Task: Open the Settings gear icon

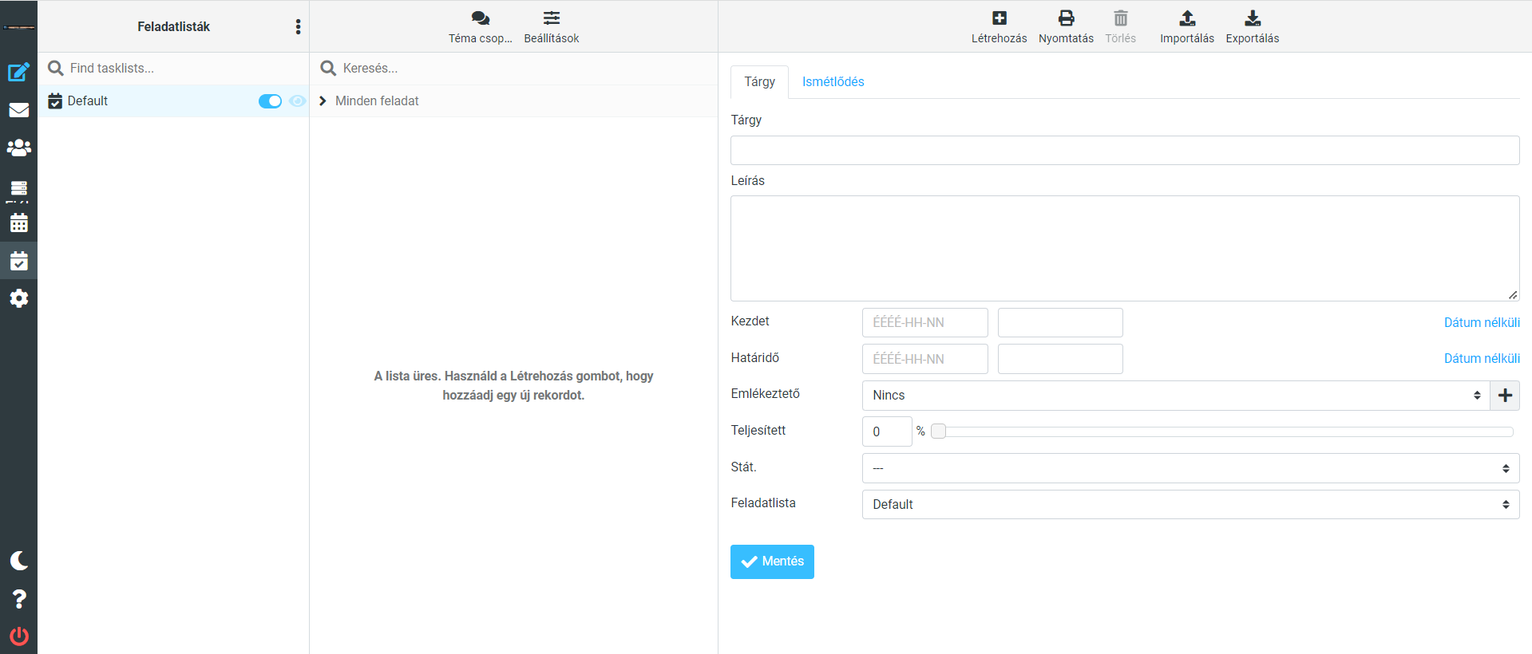Action: pos(18,298)
